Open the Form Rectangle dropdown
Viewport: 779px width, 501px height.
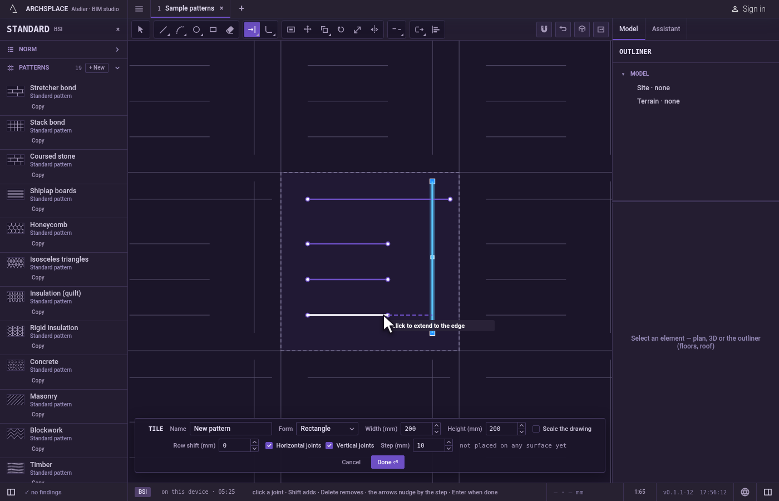(327, 429)
